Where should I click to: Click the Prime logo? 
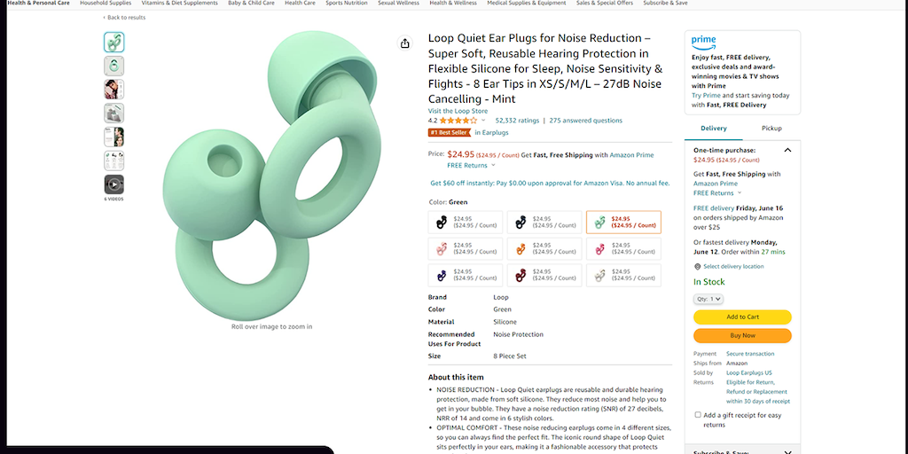[x=703, y=43]
